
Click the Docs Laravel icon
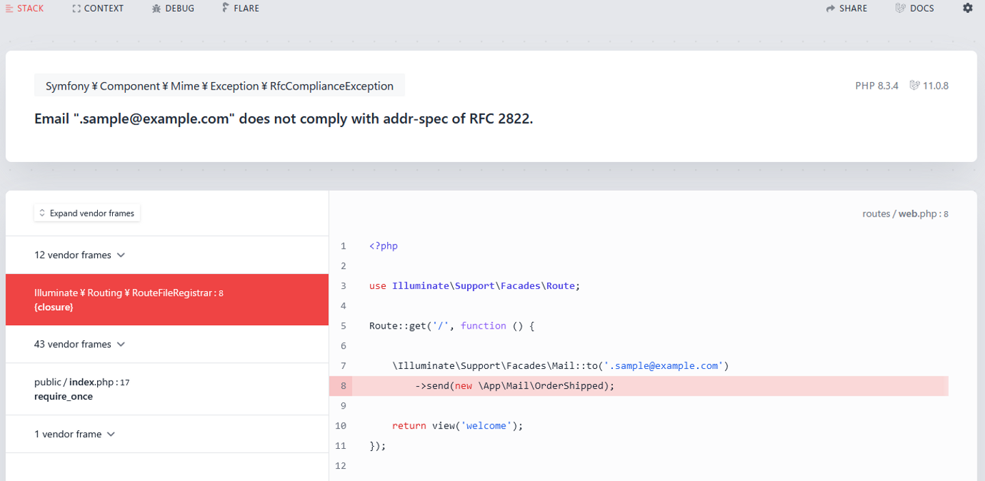pyautogui.click(x=900, y=8)
